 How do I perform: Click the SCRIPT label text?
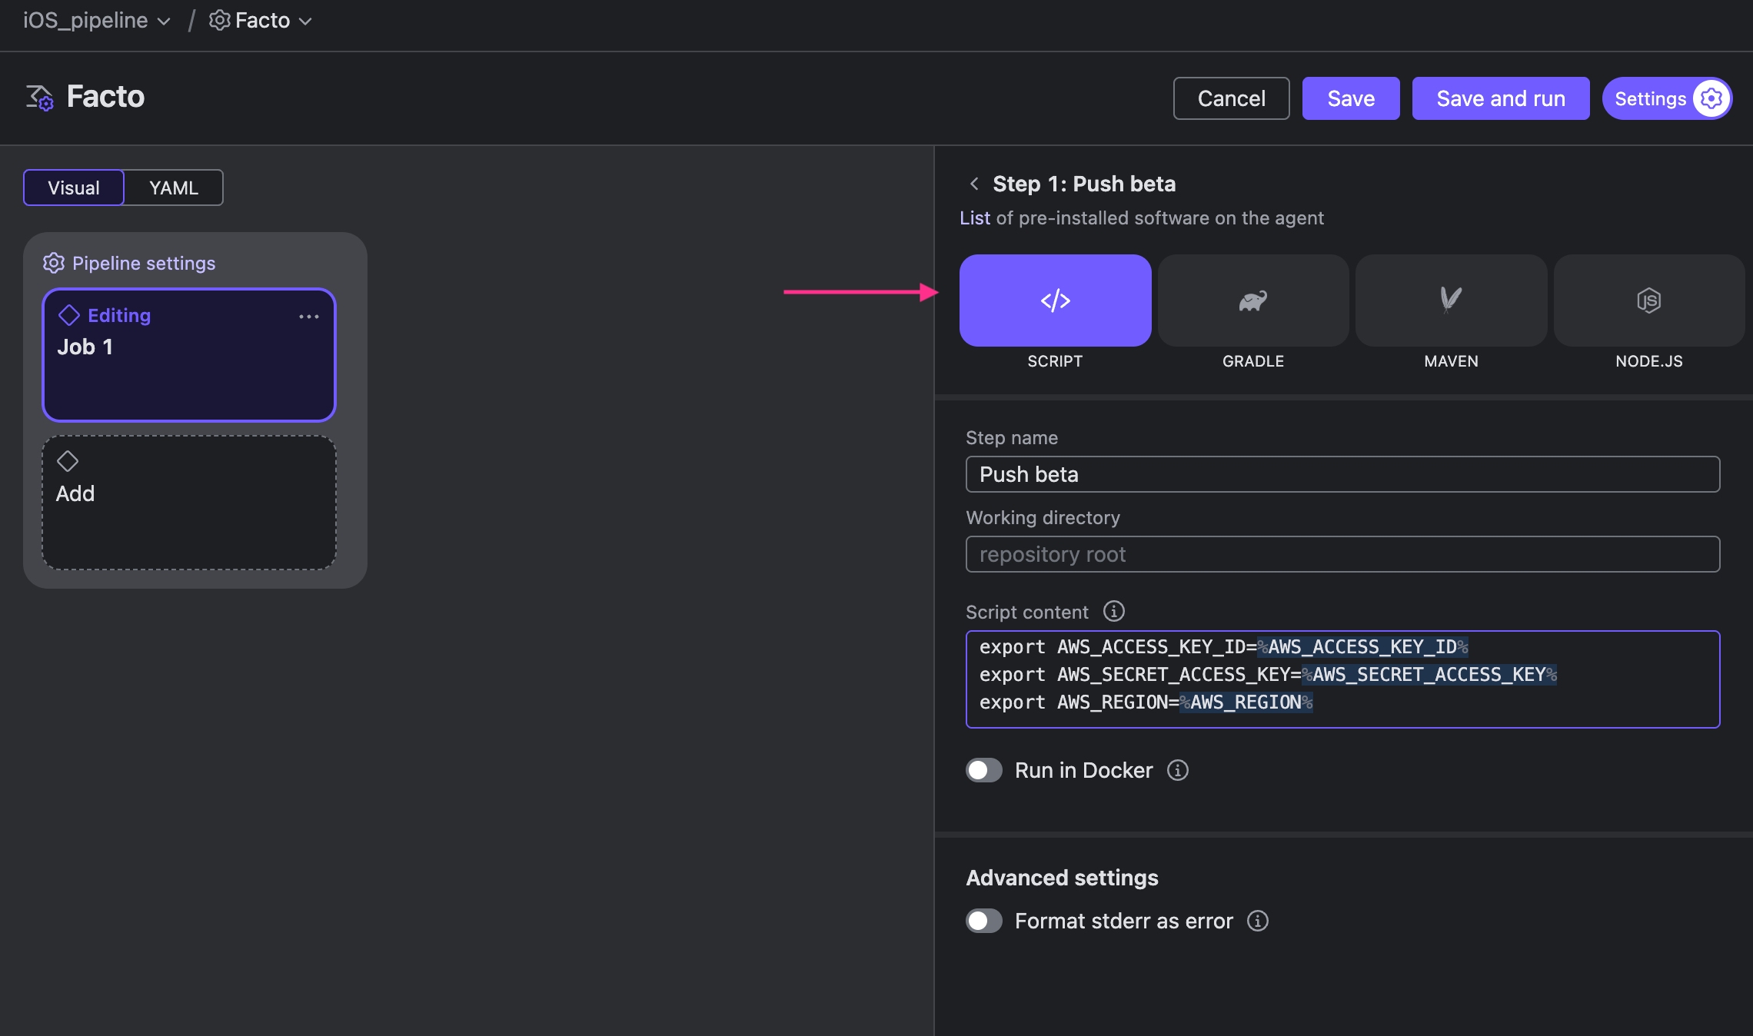click(1055, 361)
